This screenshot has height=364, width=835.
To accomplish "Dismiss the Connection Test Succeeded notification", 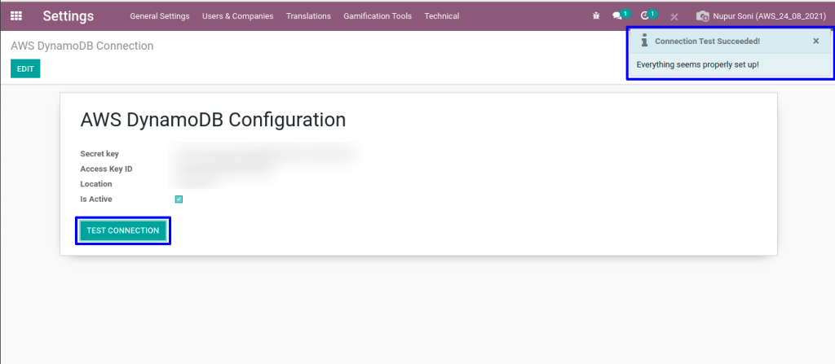I will point(815,41).
